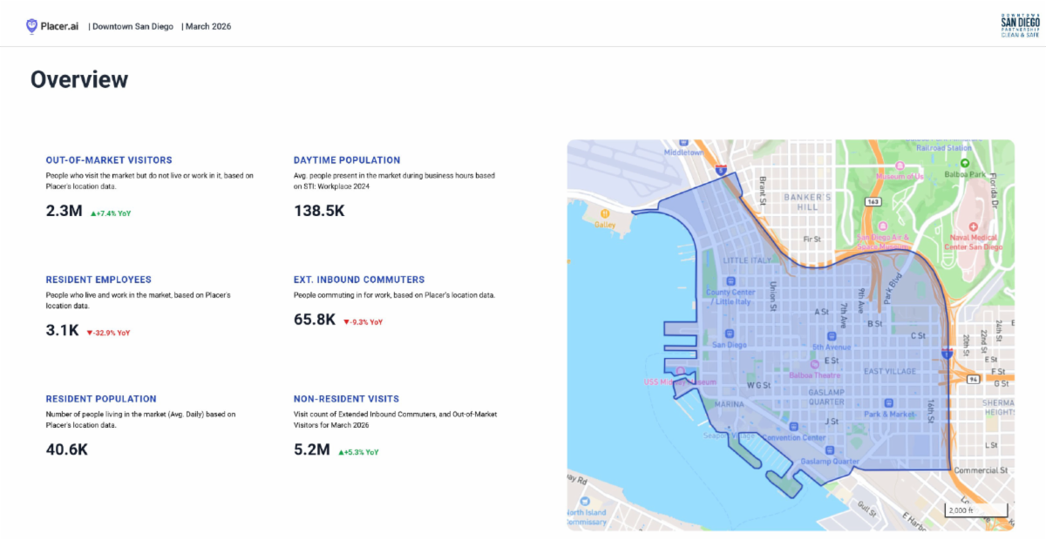This screenshot has height=540, width=1046.
Task: Select the Naval Medical Center map pin
Action: tap(973, 226)
